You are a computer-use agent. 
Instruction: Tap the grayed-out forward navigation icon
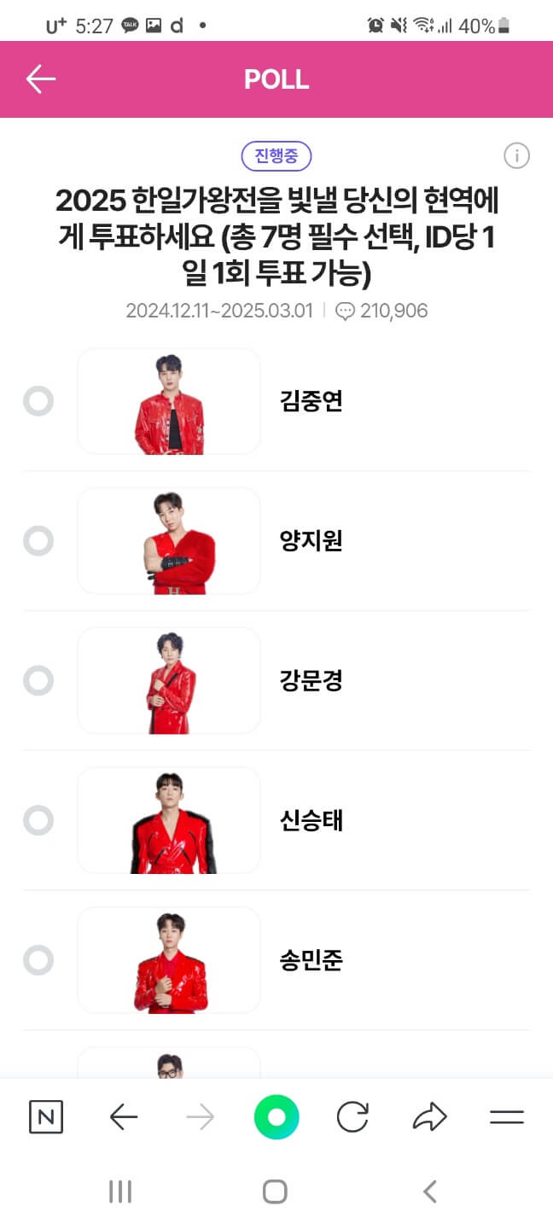pos(200,1115)
